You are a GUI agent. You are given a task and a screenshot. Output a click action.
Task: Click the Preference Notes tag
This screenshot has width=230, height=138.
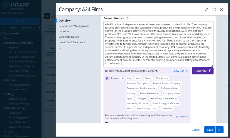169,88
